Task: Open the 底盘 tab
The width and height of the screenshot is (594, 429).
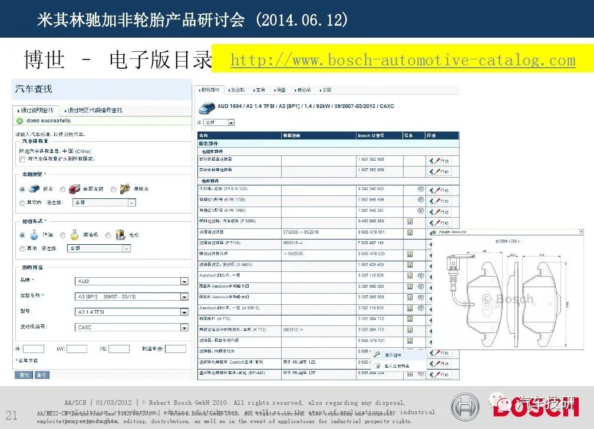Action: [x=280, y=90]
